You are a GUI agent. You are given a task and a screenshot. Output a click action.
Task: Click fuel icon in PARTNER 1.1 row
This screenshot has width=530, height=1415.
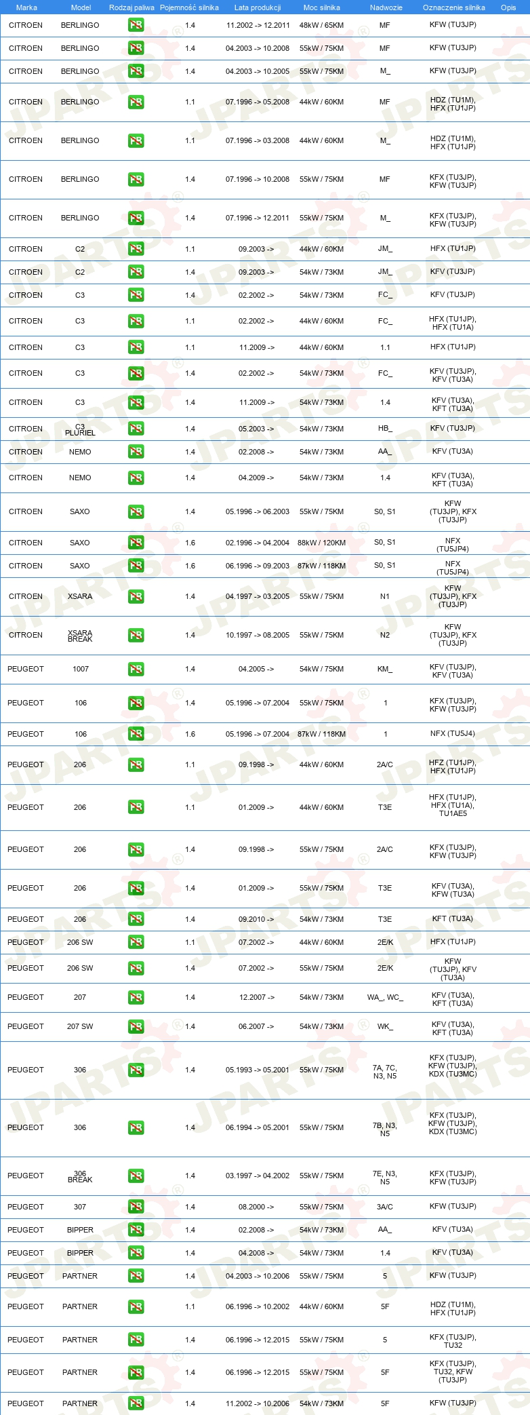click(x=136, y=1307)
